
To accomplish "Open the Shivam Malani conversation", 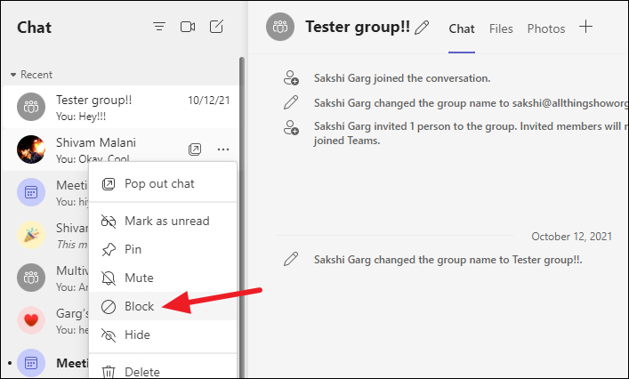I will (x=121, y=149).
